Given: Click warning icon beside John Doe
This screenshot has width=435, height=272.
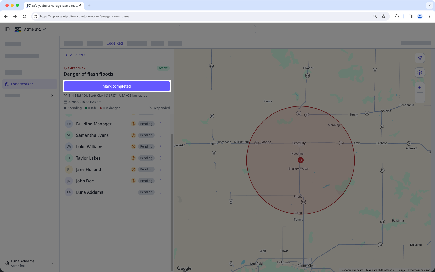Looking at the screenshot, I should pyautogui.click(x=133, y=181).
